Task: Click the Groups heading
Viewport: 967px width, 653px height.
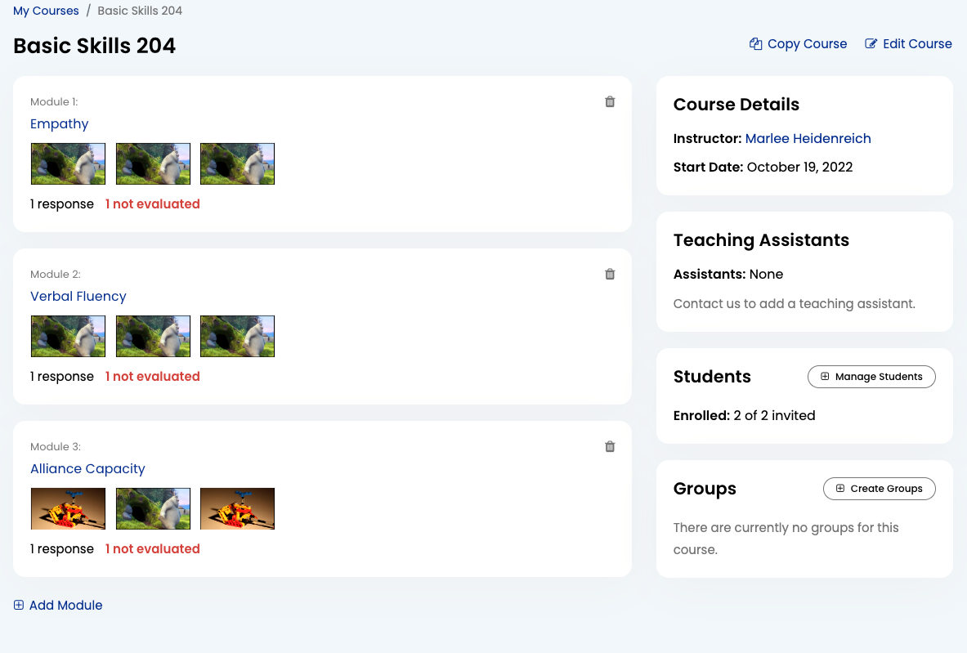Action: point(705,489)
